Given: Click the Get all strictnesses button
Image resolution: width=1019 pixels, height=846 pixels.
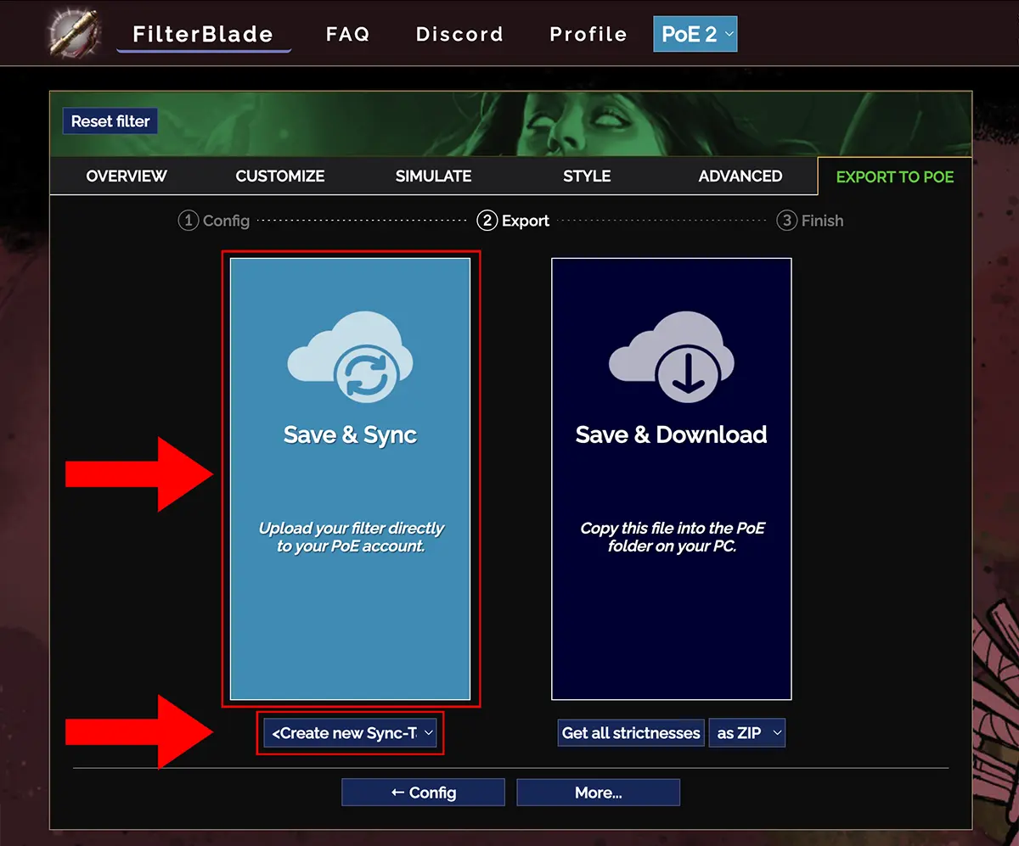Looking at the screenshot, I should [631, 732].
